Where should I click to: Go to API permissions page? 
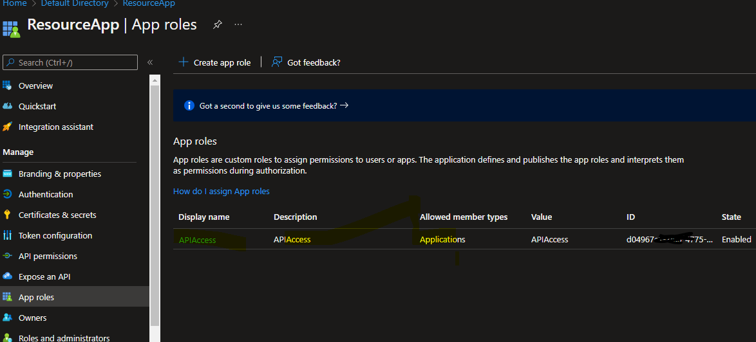(x=48, y=256)
